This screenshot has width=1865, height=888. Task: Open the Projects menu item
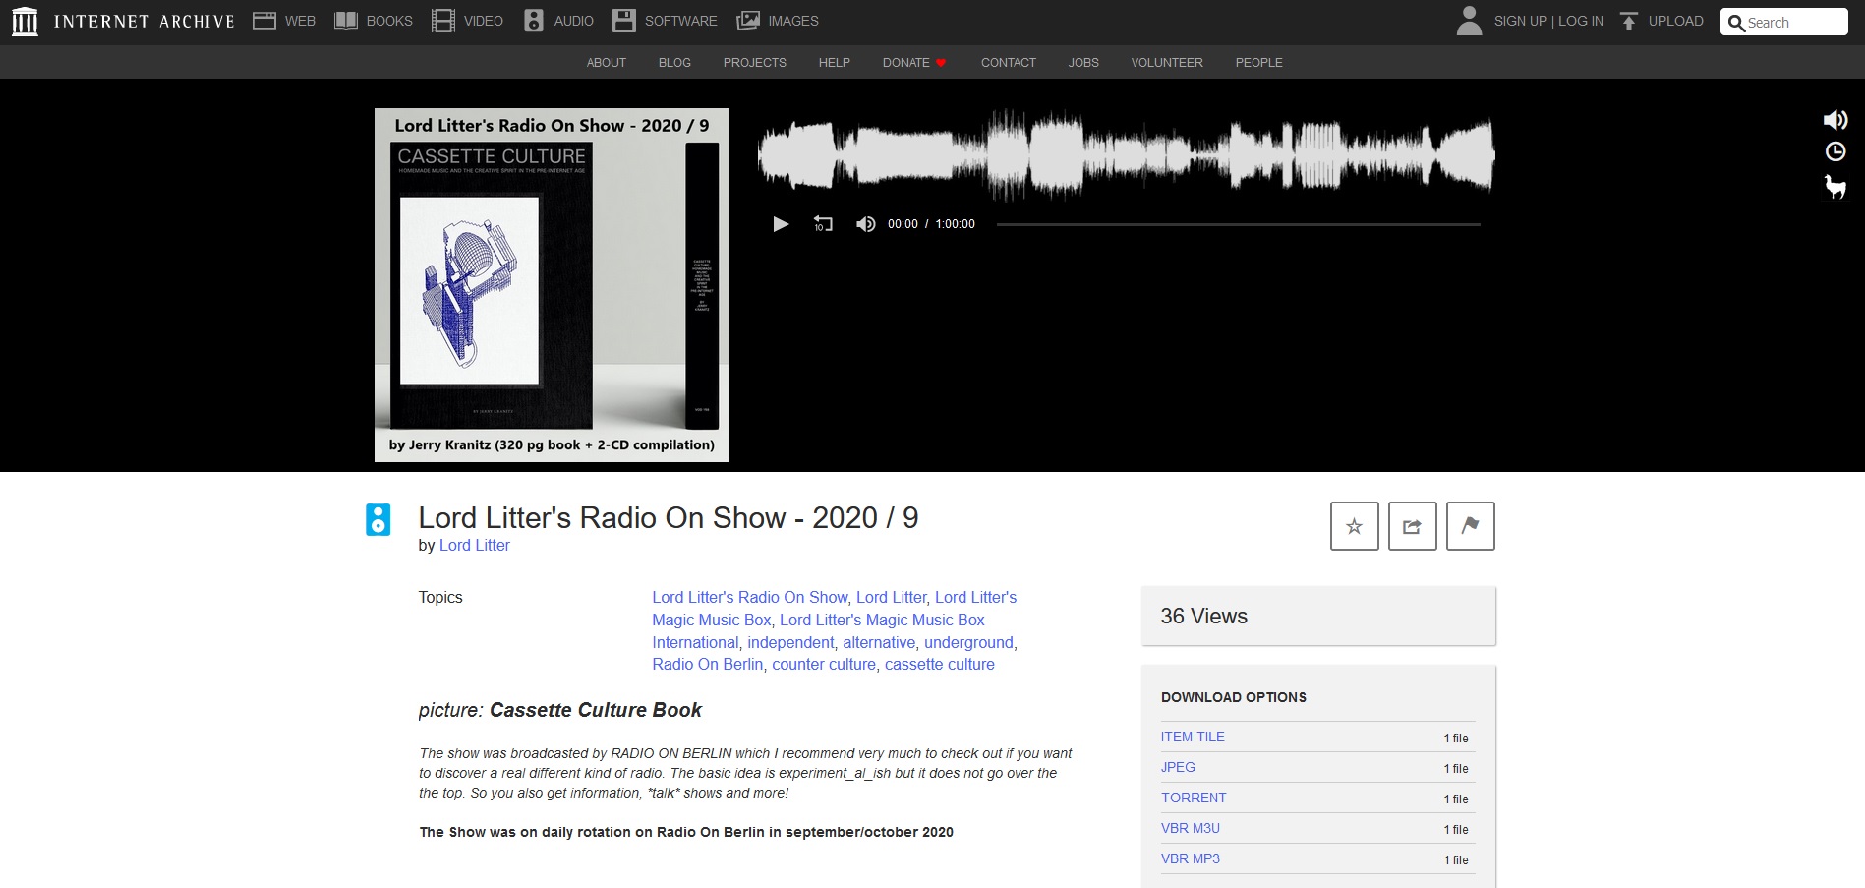(755, 63)
